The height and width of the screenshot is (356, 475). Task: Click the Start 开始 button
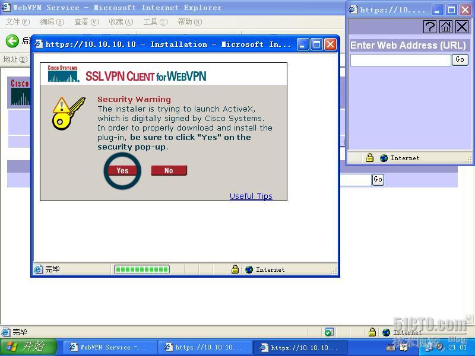point(28,347)
